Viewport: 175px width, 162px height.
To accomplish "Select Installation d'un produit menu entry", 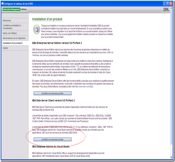I will 13,43.
